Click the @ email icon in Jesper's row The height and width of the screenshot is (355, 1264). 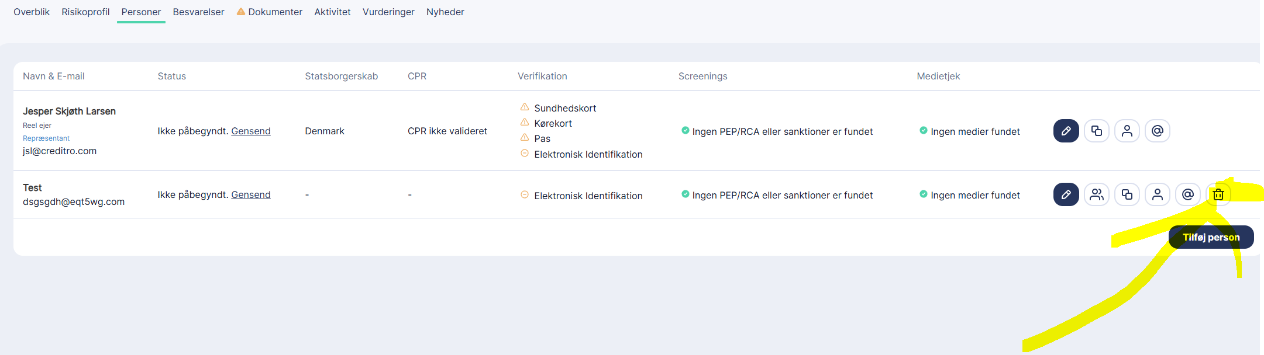pyautogui.click(x=1158, y=131)
